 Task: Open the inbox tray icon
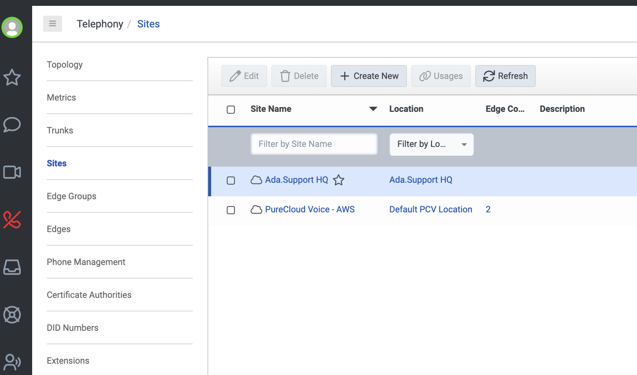click(x=12, y=267)
